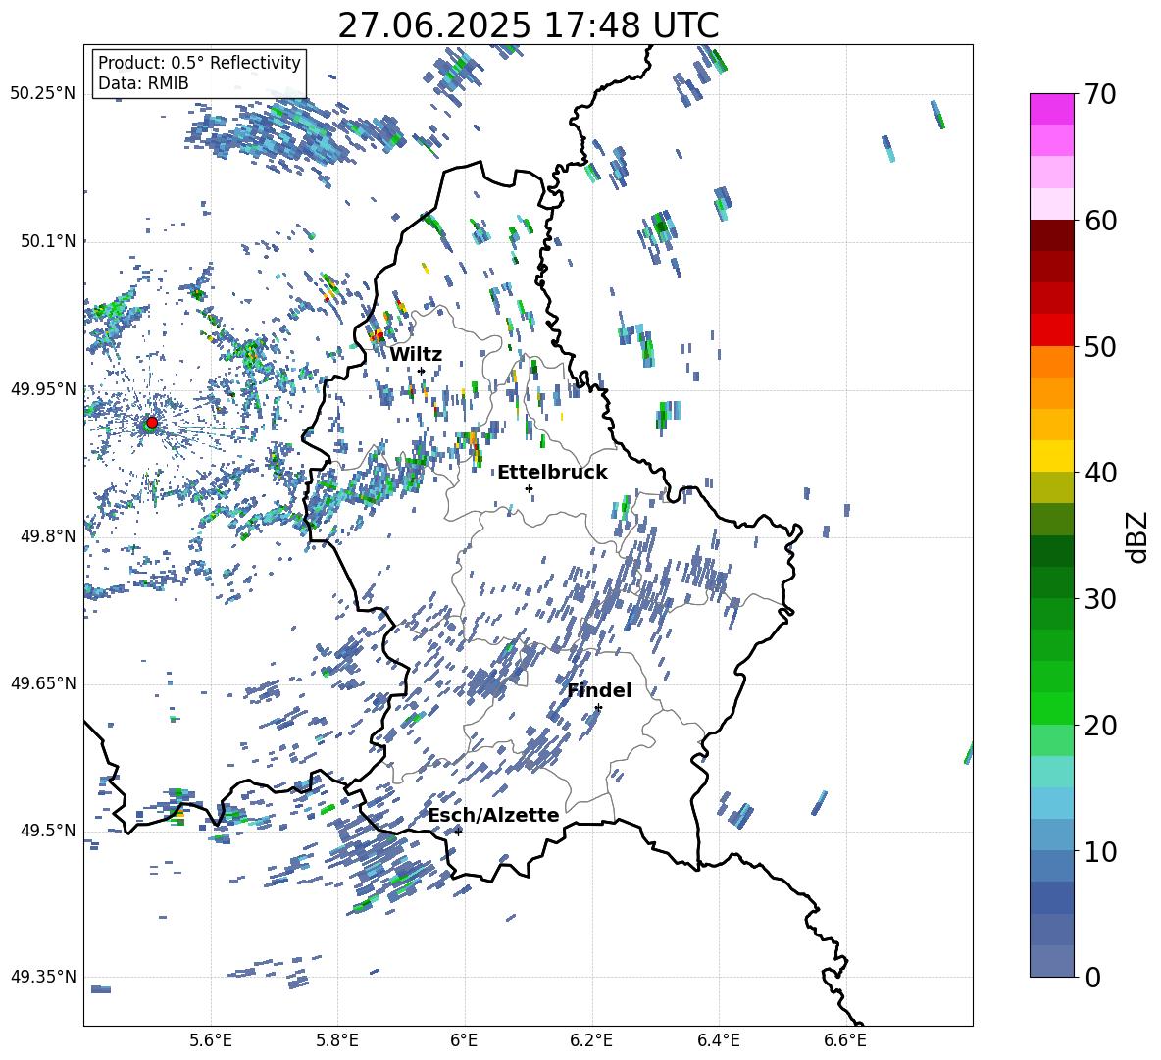Click the dBZ colorbar unit label
This screenshot has width=1161, height=1060.
click(1138, 536)
